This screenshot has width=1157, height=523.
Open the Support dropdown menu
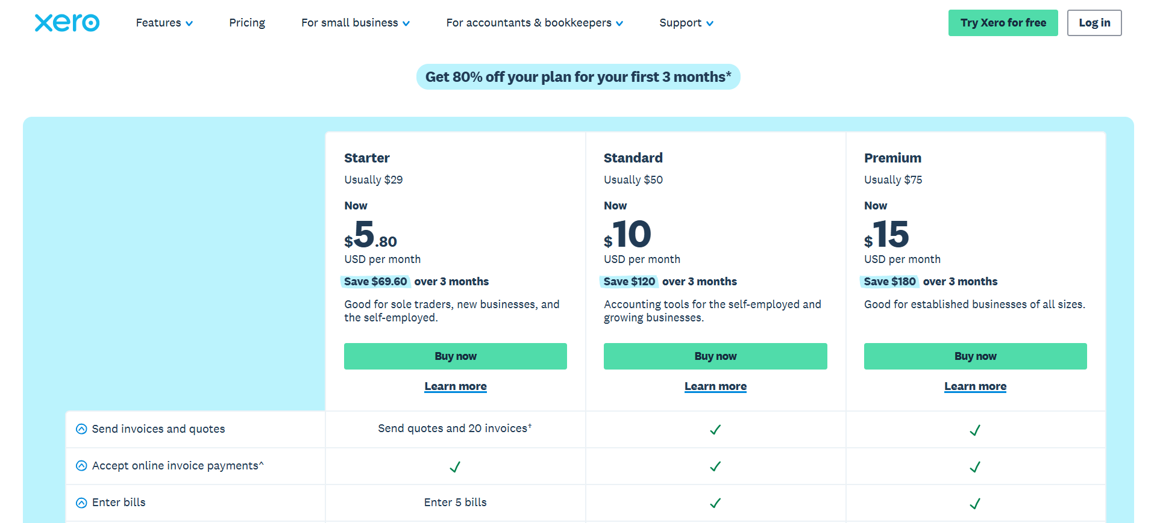pos(686,23)
